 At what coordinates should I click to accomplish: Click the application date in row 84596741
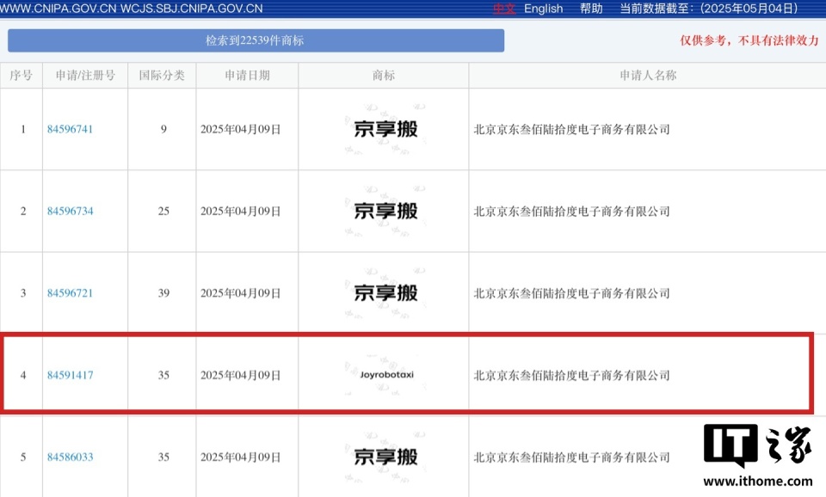240,129
